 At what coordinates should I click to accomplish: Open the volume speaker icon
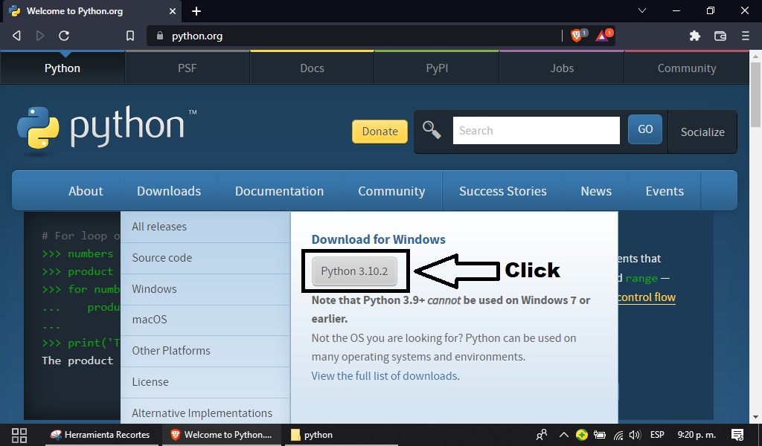pos(635,435)
